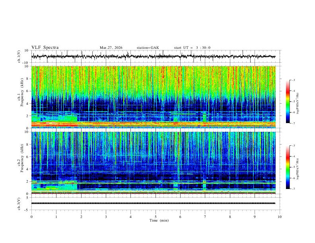
Task: Click tick label "2" on the Time axis
Action: 81,217
